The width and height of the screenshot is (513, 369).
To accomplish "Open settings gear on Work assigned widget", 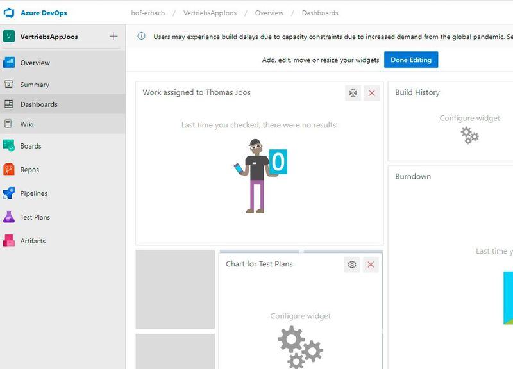I will point(351,93).
